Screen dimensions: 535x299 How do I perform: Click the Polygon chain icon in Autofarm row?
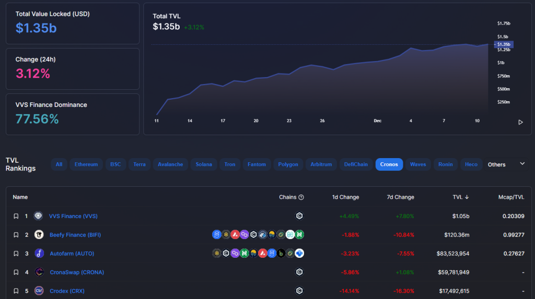click(235, 253)
